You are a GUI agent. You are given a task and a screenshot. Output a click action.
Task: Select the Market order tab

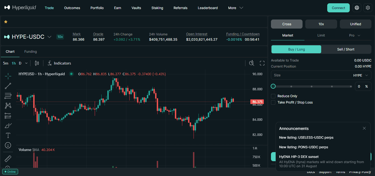tap(288, 35)
